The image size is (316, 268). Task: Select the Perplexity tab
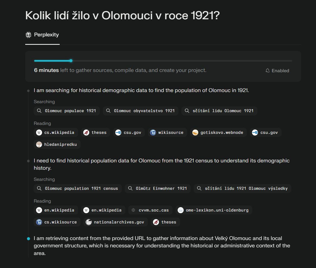point(42,35)
